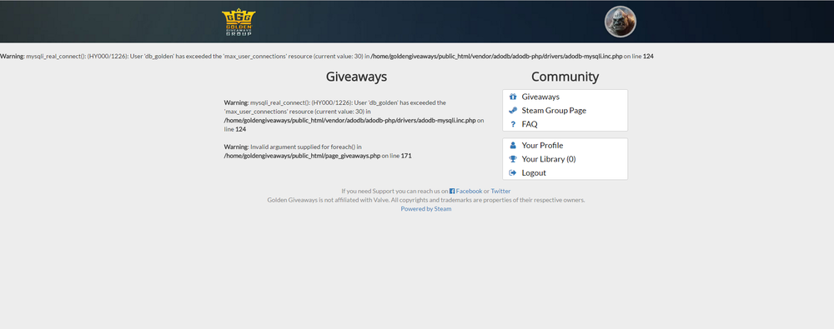Follow the Twitter support link
834x329 pixels.
coord(500,191)
